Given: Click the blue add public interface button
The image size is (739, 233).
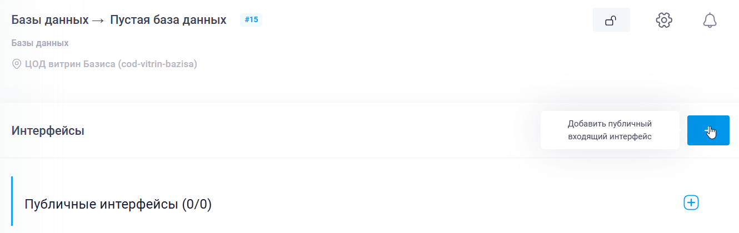Looking at the screenshot, I should [708, 130].
